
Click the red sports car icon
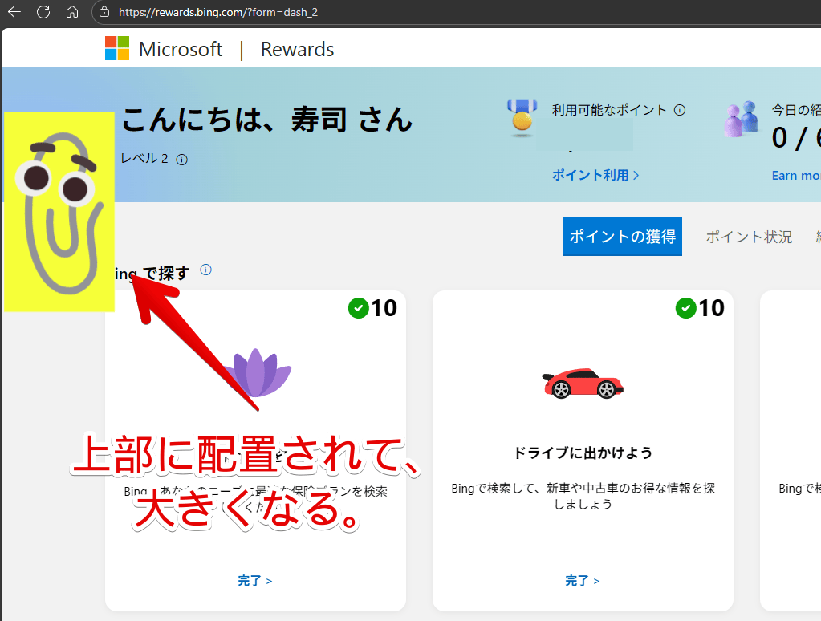click(583, 383)
